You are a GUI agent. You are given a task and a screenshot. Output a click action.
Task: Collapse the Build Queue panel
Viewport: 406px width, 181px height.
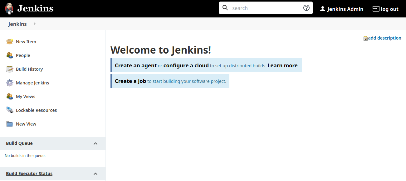point(95,144)
